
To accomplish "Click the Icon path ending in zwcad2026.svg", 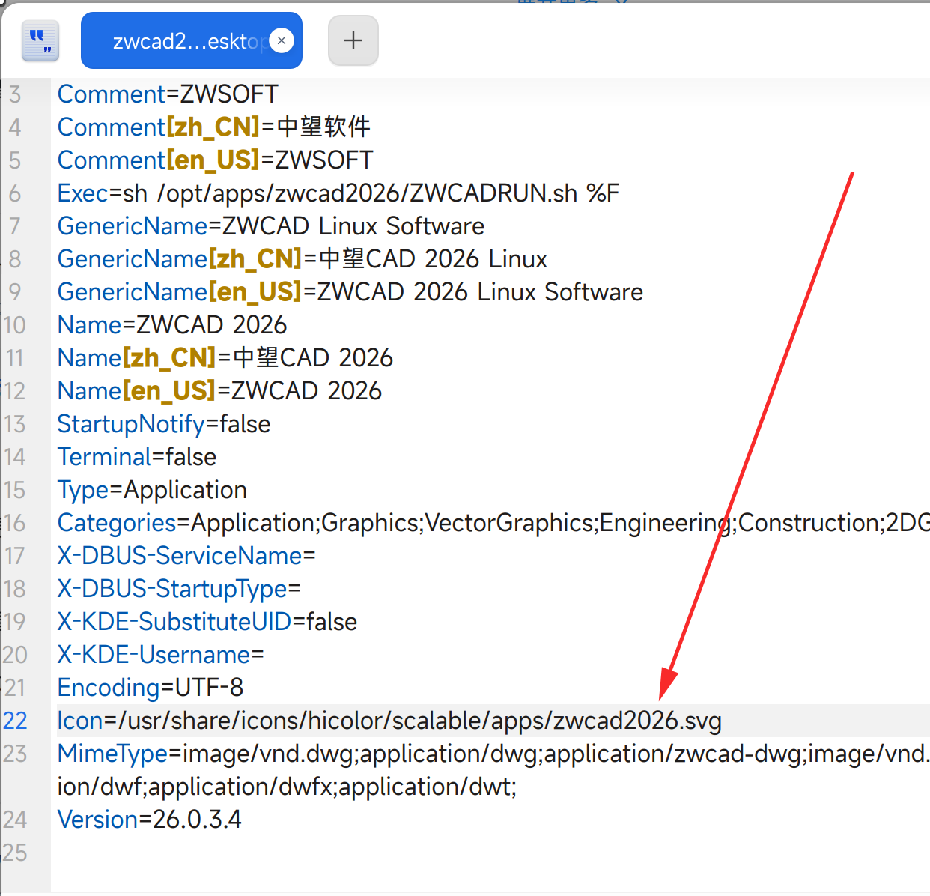I will point(420,721).
